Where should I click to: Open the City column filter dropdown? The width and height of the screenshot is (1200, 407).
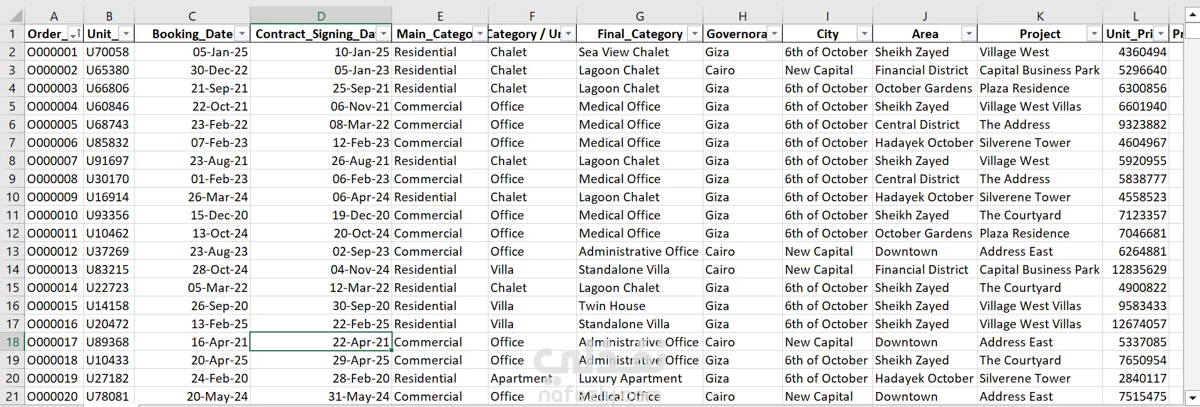864,34
